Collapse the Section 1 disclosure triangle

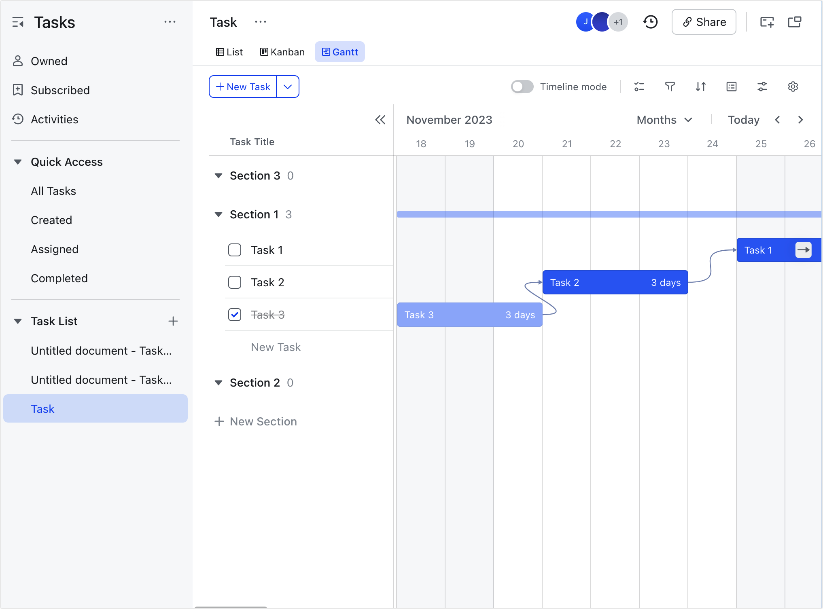tap(218, 214)
